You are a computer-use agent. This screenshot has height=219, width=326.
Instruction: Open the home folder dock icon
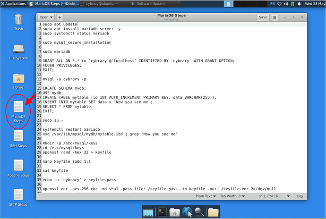click(x=174, y=212)
